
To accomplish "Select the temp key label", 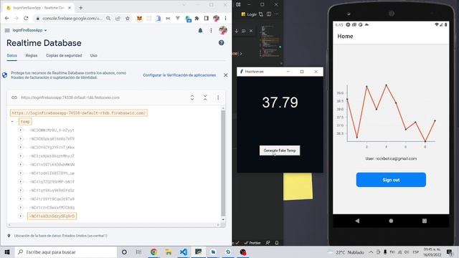I will [x=25, y=121].
